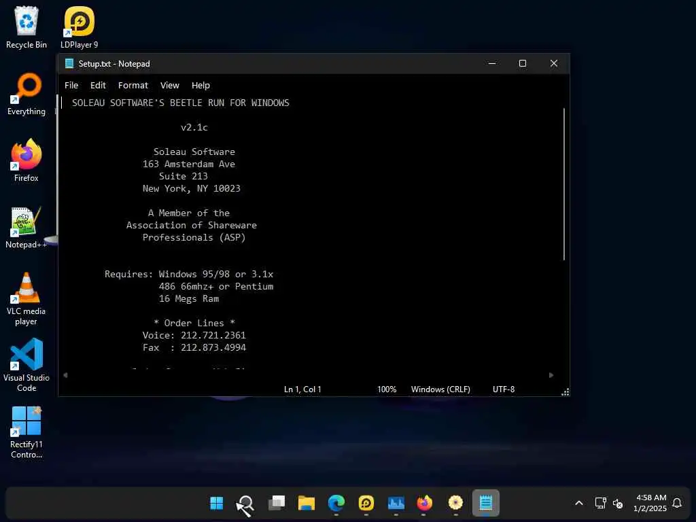
Task: Open Visual Studio Code desktop shortcut
Action: point(27,365)
